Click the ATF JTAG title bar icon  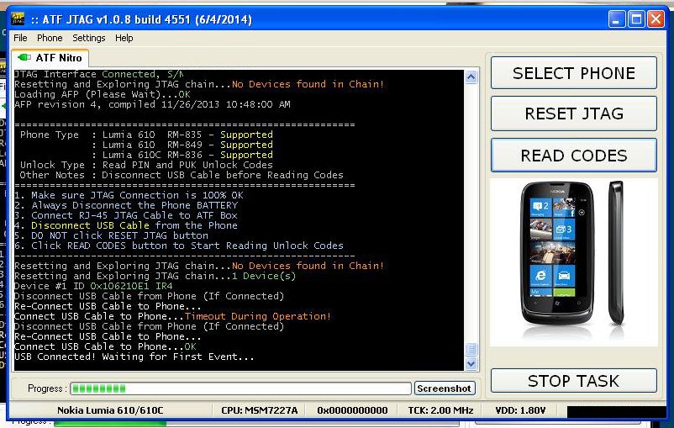pos(18,19)
